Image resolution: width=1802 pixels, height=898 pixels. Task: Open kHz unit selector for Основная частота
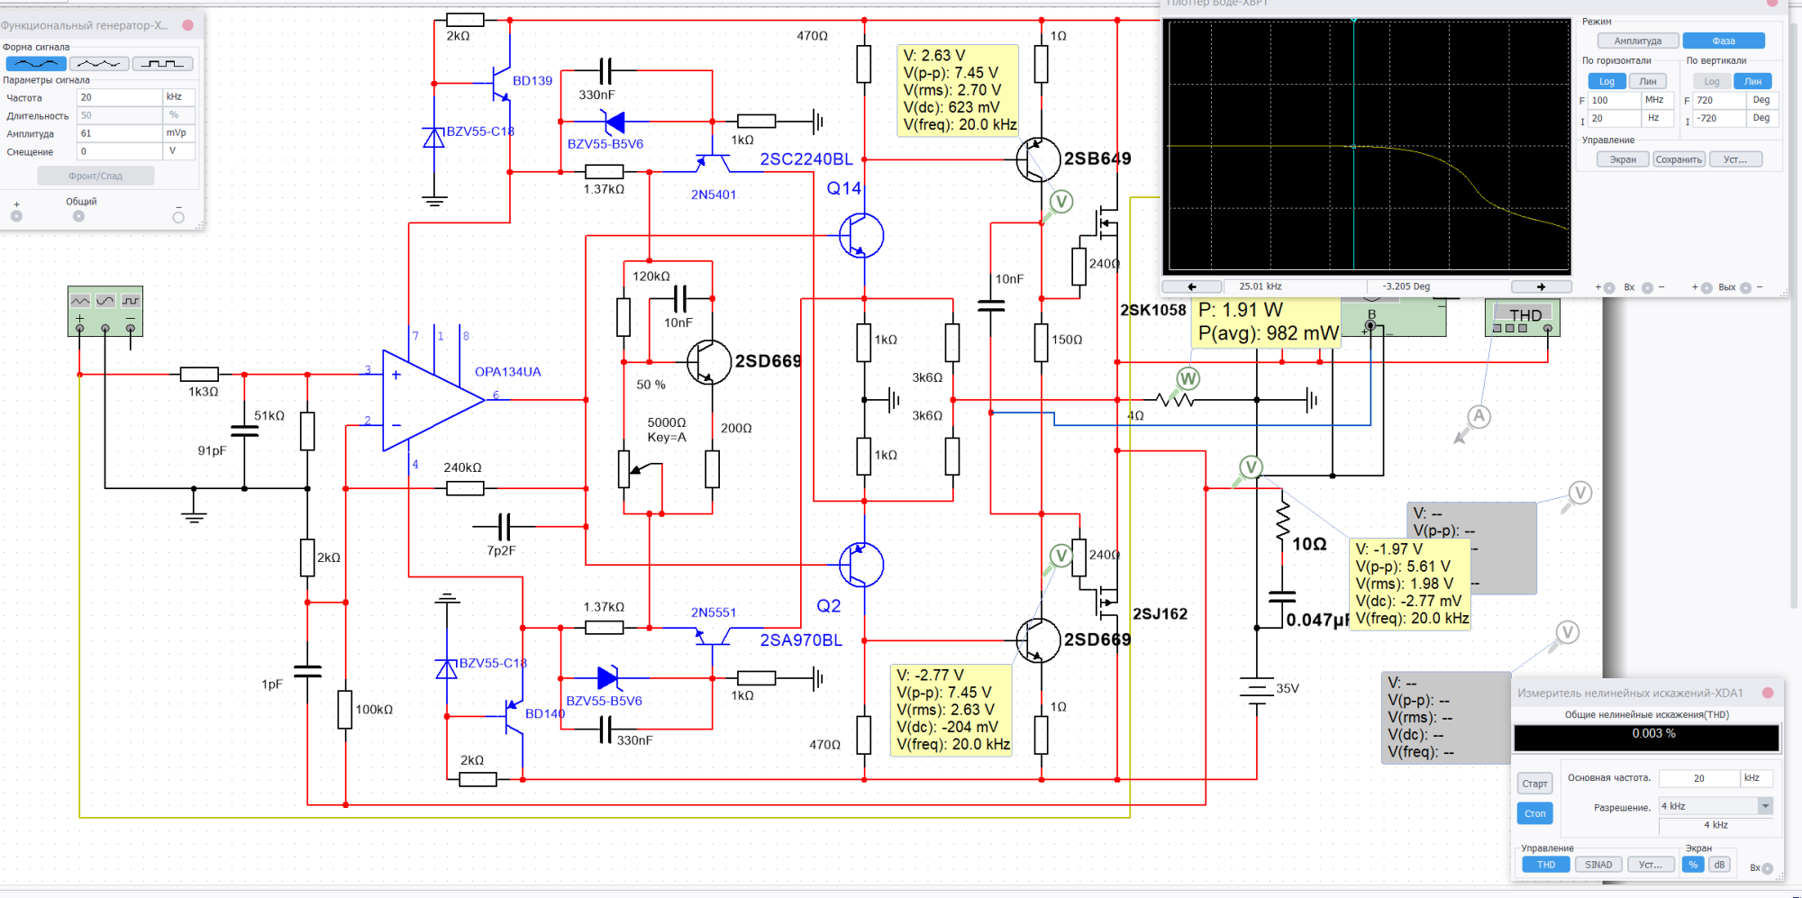(x=1756, y=778)
